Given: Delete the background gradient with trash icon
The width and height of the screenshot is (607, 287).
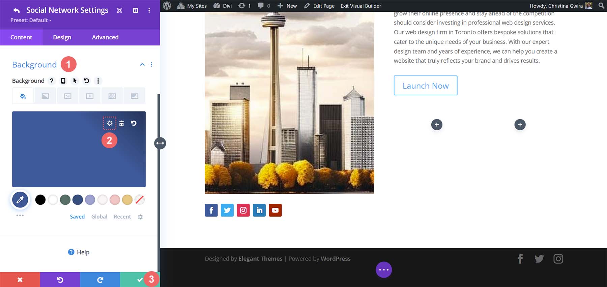Looking at the screenshot, I should tap(121, 123).
